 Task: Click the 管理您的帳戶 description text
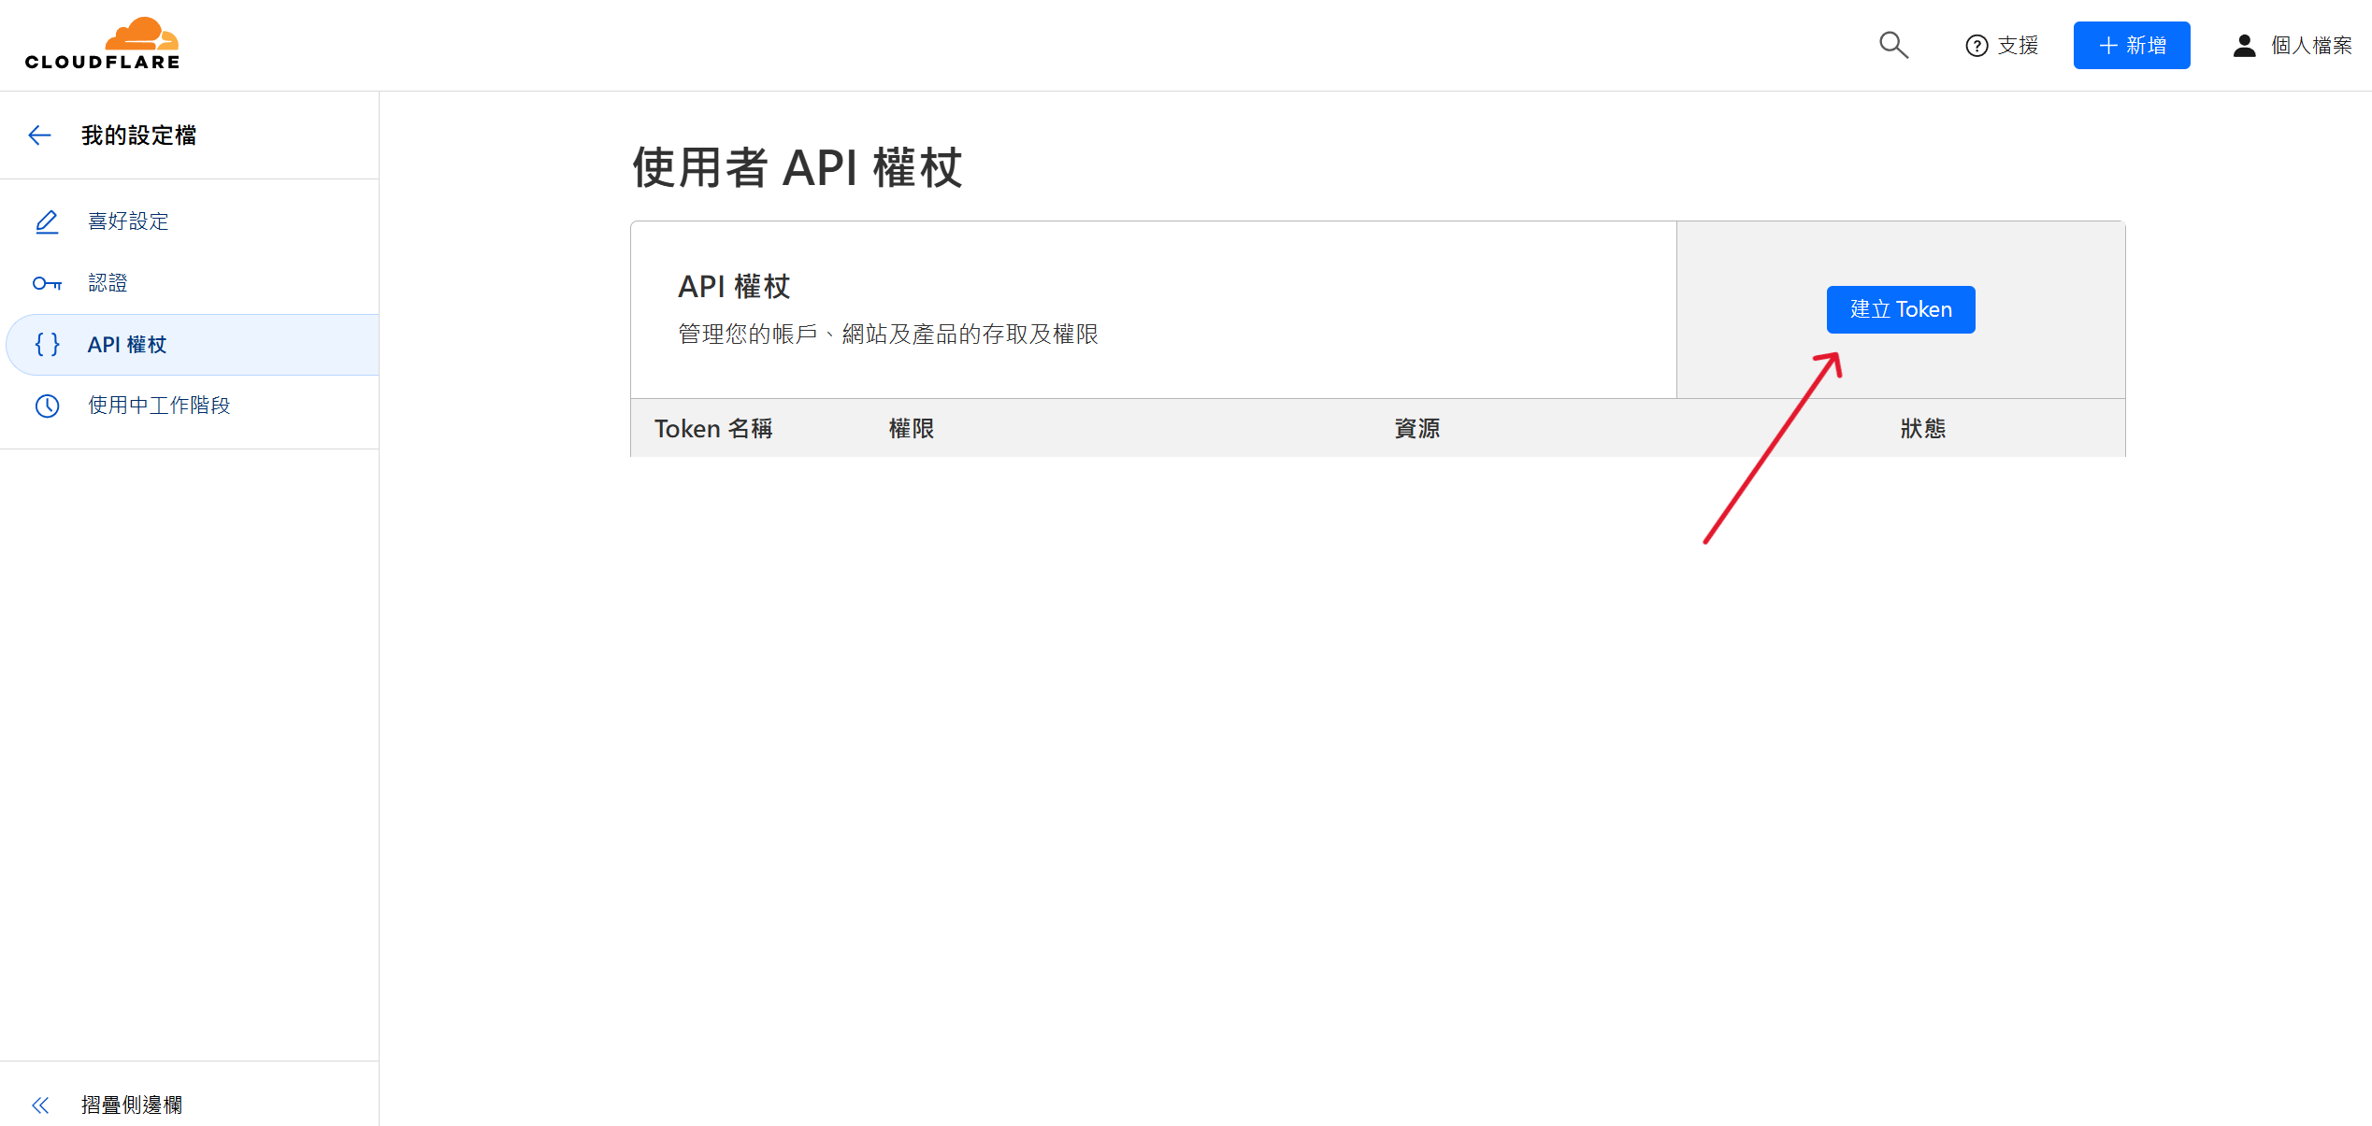point(887,335)
